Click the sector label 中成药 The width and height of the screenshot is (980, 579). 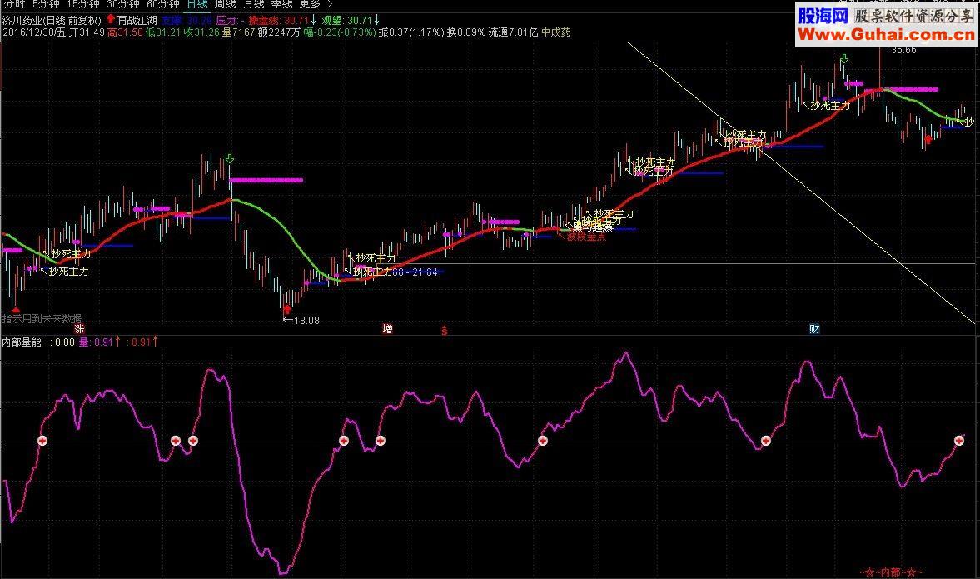(556, 32)
